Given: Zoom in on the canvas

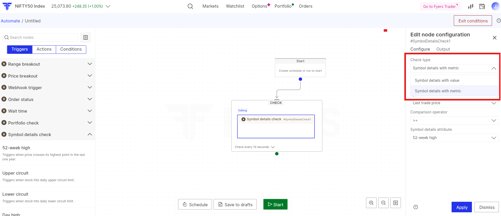Looking at the screenshot, I should tap(371, 203).
